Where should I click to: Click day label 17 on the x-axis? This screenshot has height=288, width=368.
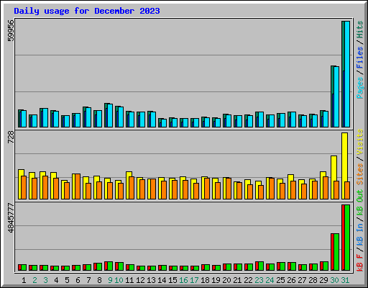click(x=194, y=280)
